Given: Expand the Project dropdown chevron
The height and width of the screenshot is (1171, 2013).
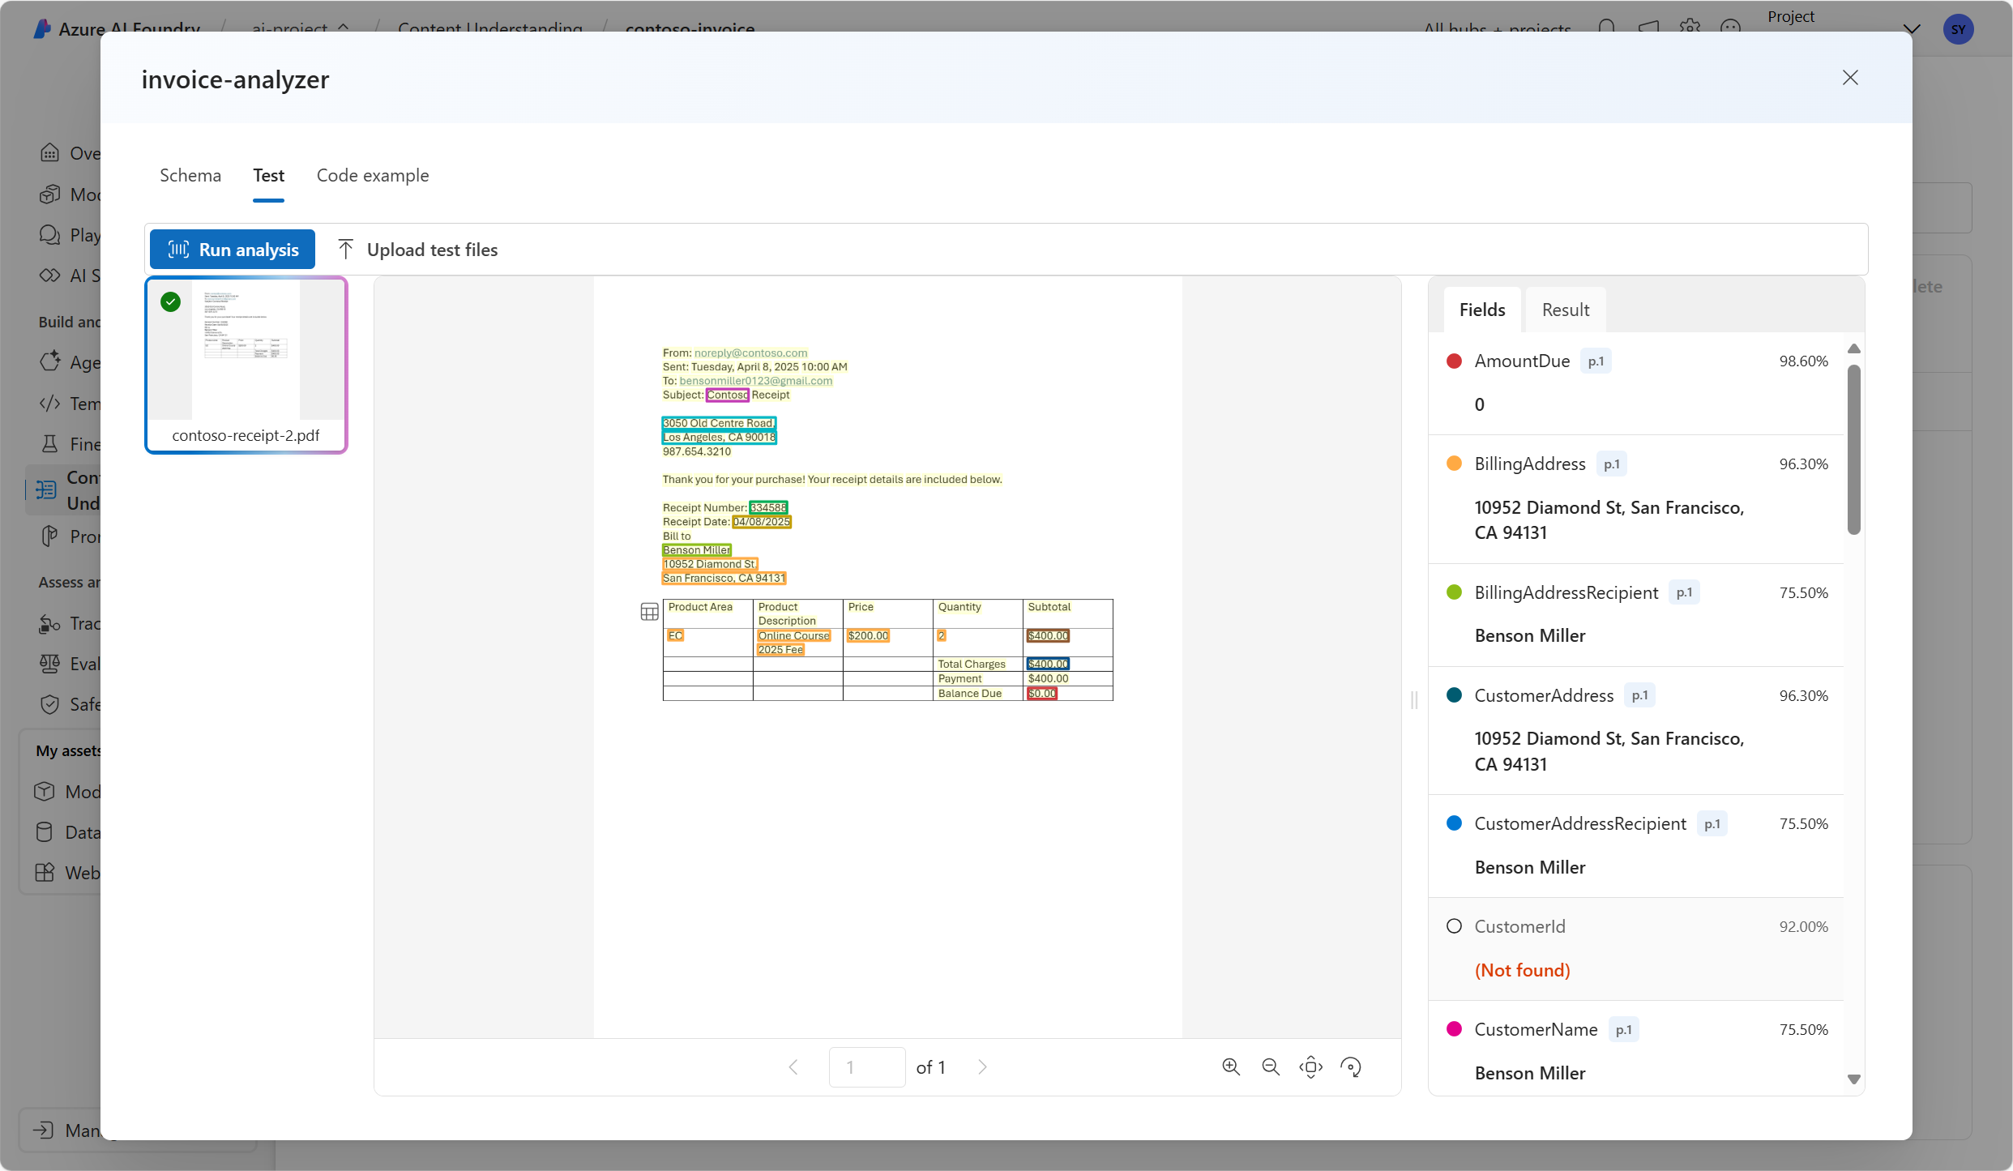Looking at the screenshot, I should point(1912,29).
